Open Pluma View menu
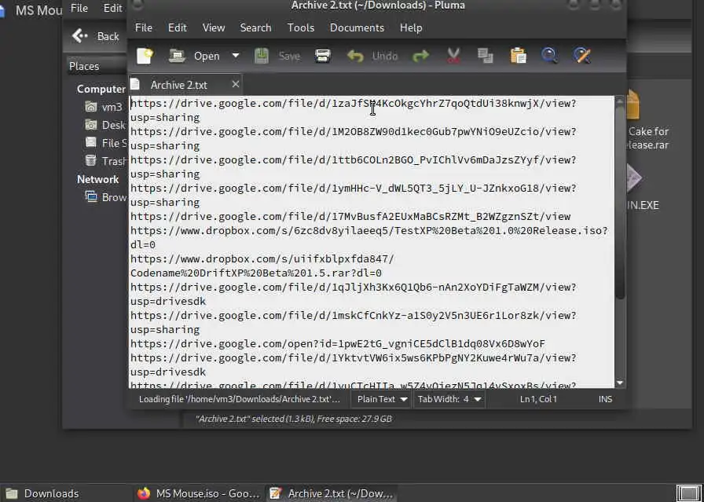704x502 pixels. pos(214,27)
